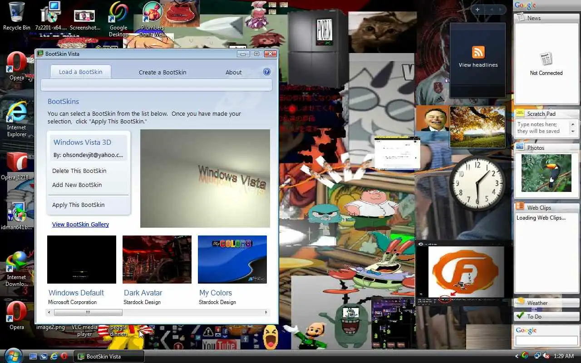The width and height of the screenshot is (581, 363).
Task: Switch to Create a BootSkin tab
Action: tap(162, 72)
